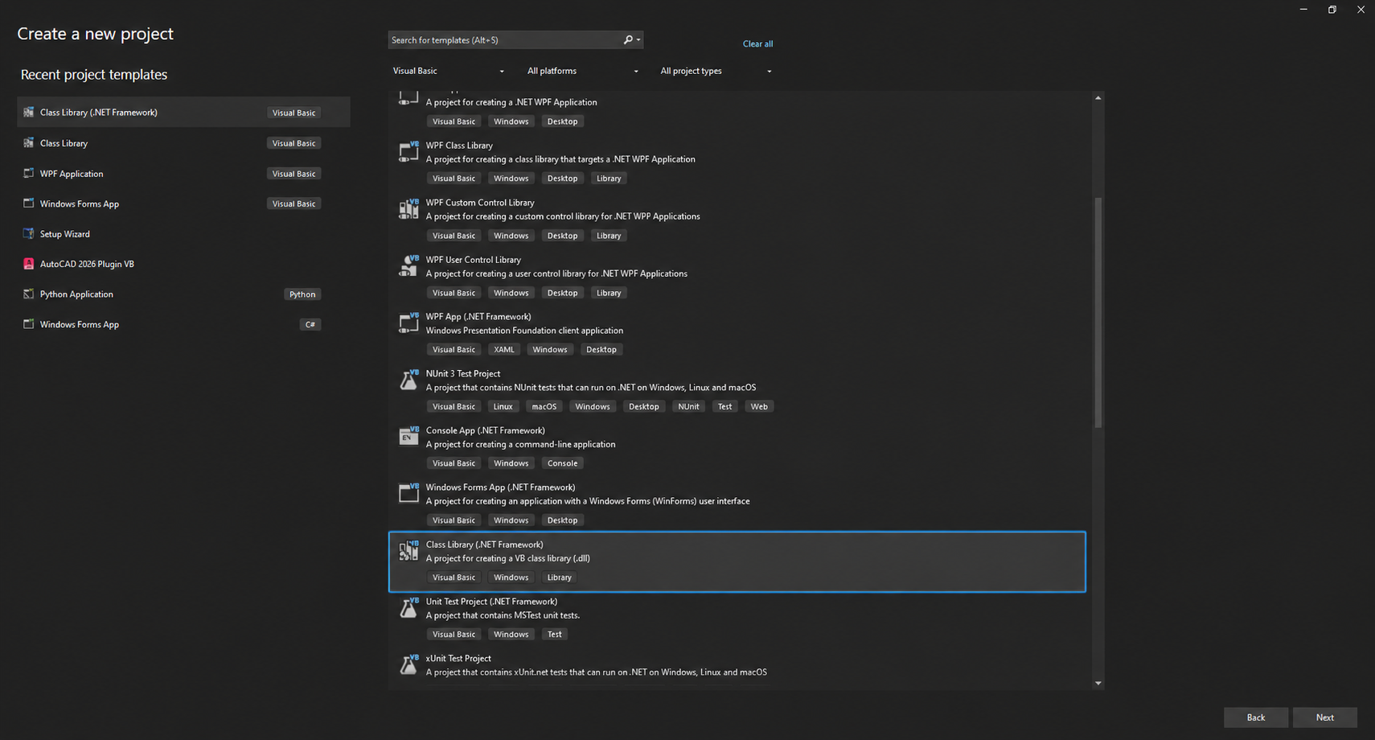Click the Back button
Image resolution: width=1375 pixels, height=740 pixels.
click(1256, 717)
